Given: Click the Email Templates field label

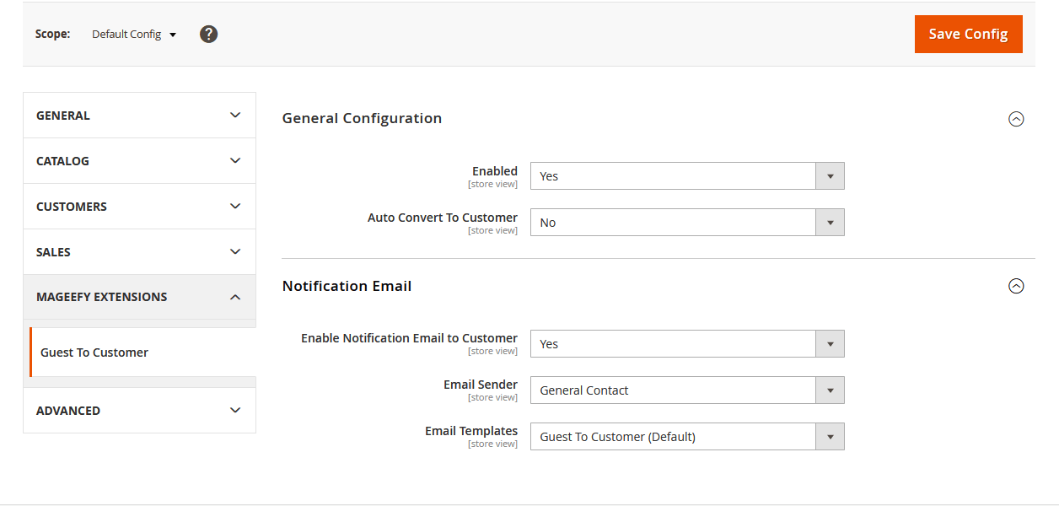Looking at the screenshot, I should pyautogui.click(x=470, y=431).
